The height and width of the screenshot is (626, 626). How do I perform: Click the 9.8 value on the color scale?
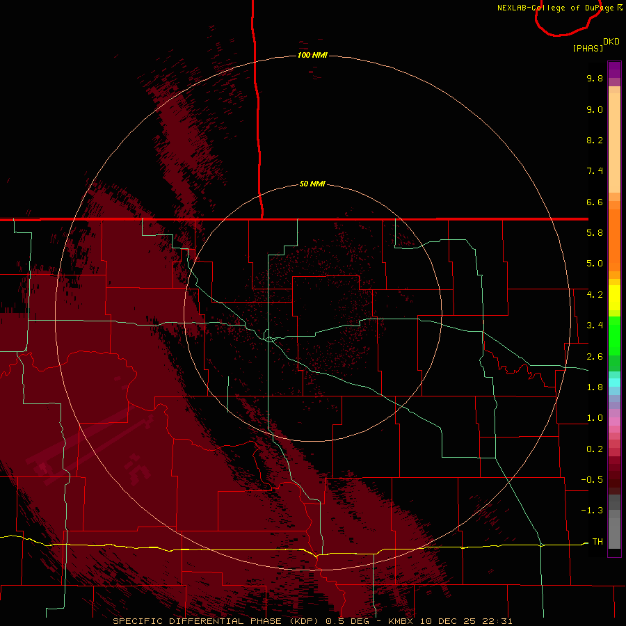(x=595, y=78)
